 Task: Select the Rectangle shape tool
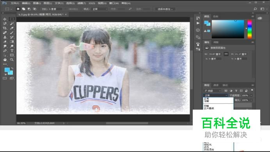click(x=12, y=55)
